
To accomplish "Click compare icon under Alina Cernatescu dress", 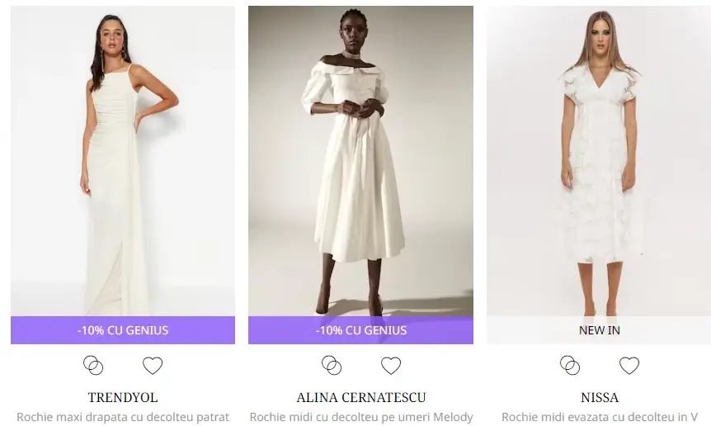I will coord(332,365).
